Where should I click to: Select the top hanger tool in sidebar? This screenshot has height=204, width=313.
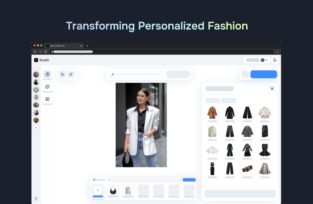(x=47, y=74)
